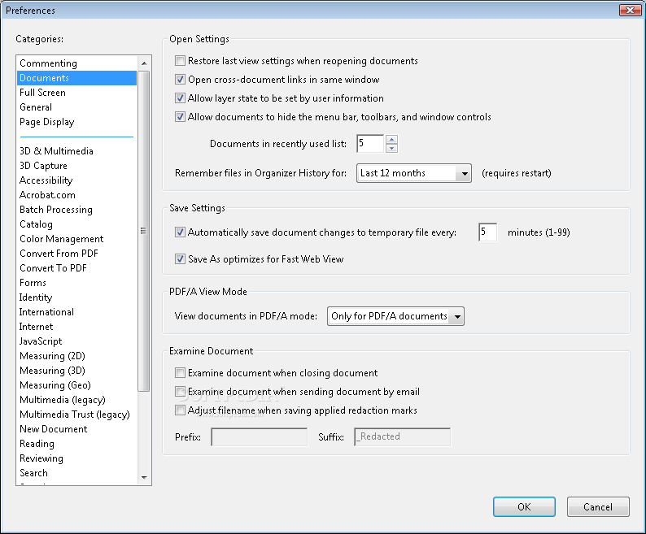The width and height of the screenshot is (646, 534).
Task: Select Forms category
Action: click(76, 283)
